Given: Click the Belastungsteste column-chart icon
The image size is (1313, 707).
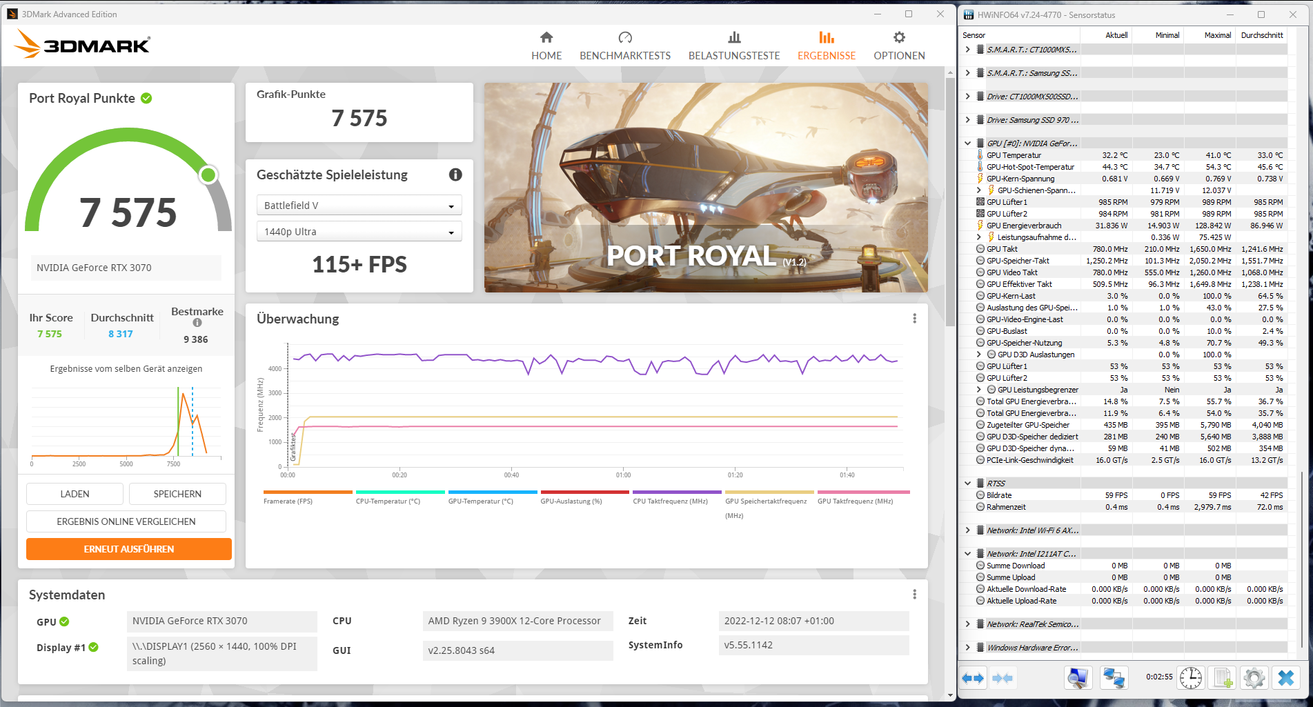Looking at the screenshot, I should click(734, 37).
